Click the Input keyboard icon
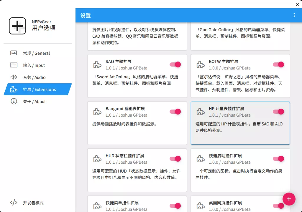Screen dimensions: 302x212 [14, 65]
